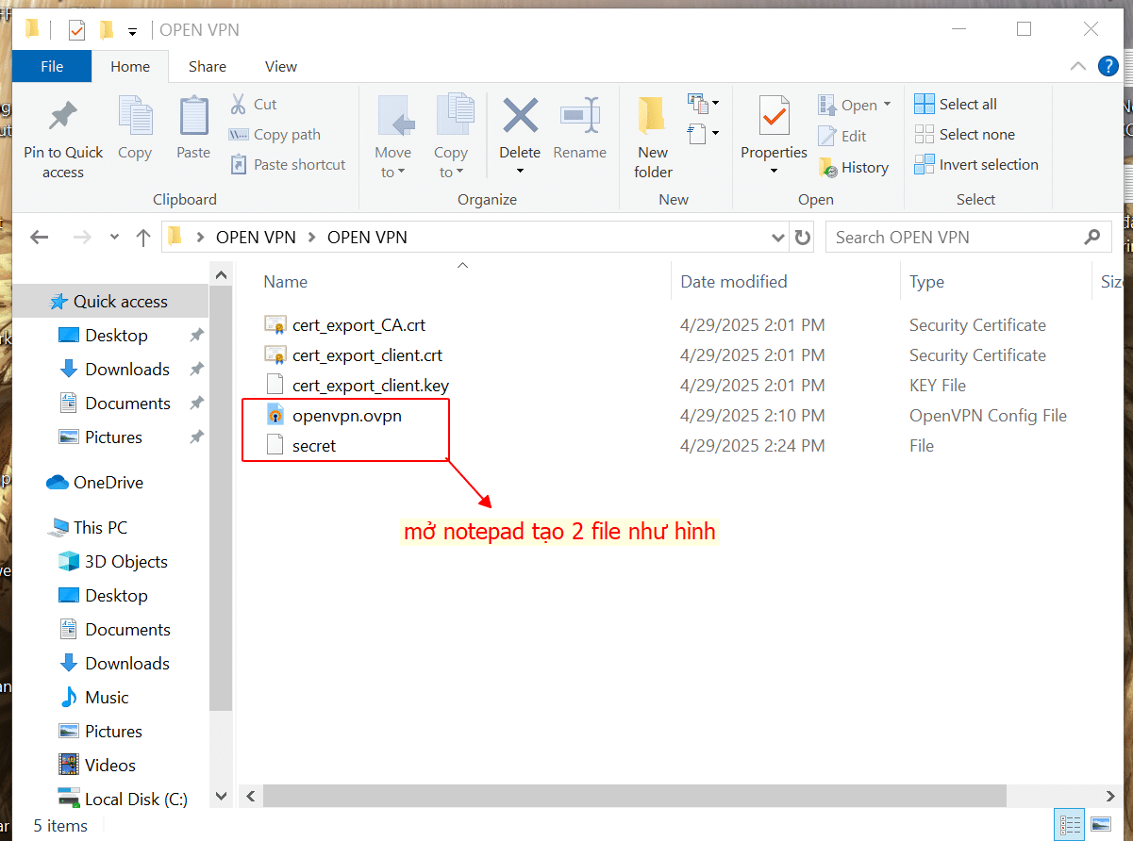Collapse the ribbon with chevron
The height and width of the screenshot is (841, 1133).
point(1078,66)
